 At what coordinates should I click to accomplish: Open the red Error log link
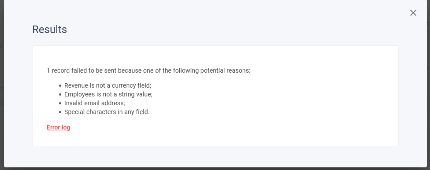tap(59, 128)
